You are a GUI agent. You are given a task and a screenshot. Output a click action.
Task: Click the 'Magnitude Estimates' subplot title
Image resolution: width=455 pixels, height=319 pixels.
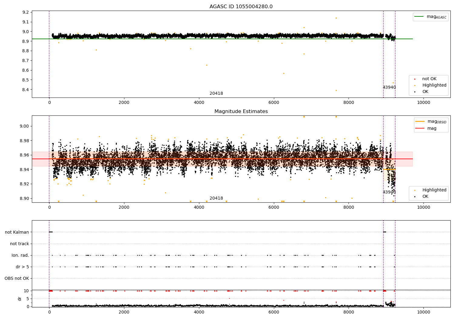pos(241,111)
